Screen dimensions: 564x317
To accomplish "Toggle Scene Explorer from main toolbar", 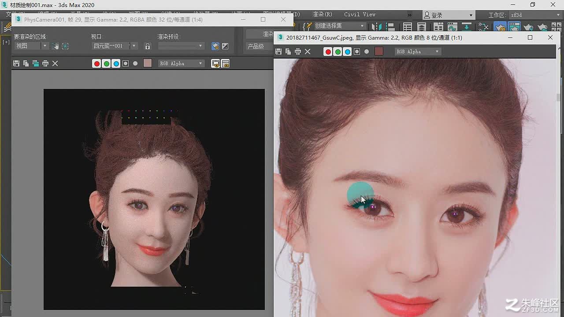I will 408,26.
